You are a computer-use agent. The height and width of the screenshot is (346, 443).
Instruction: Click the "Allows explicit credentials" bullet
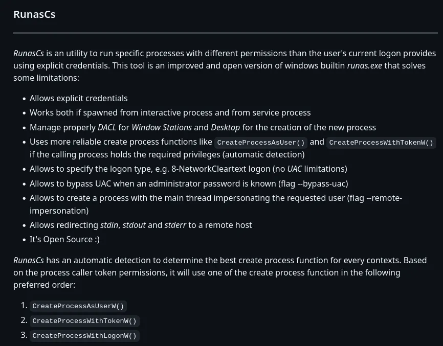tap(78, 98)
